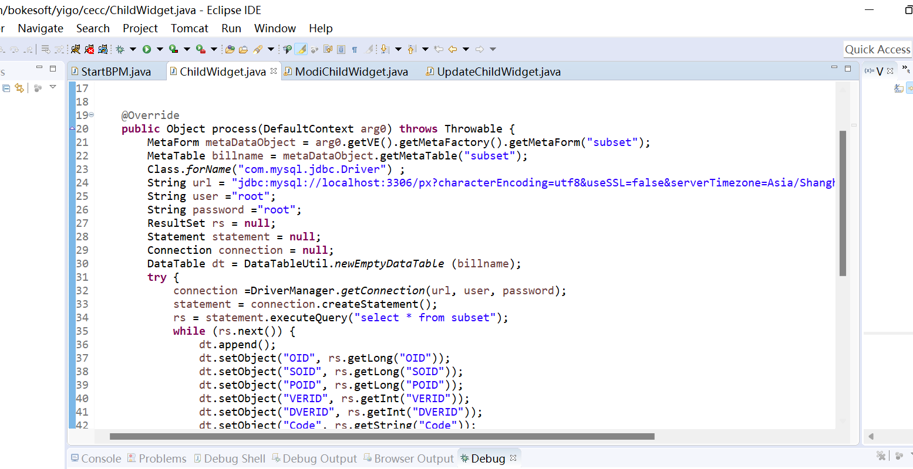Open the Run menu
The width and height of the screenshot is (913, 469).
point(231,28)
